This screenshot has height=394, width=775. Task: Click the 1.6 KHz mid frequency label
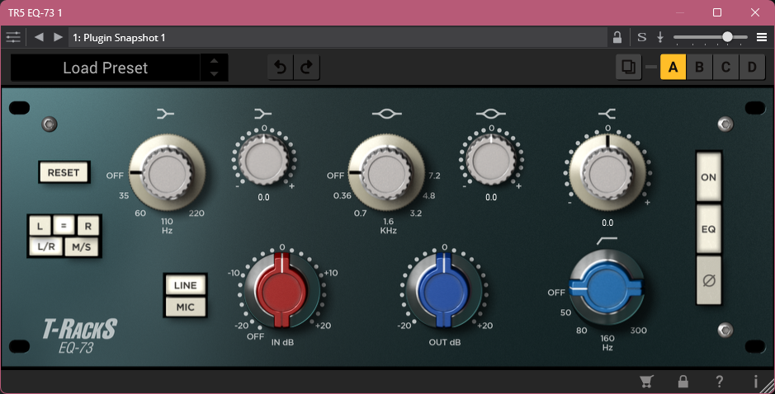(388, 221)
